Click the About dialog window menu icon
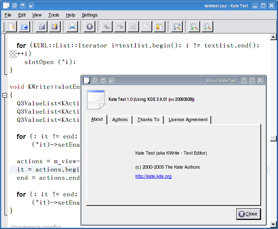Viewport: 278px width, 229px height. click(x=87, y=81)
